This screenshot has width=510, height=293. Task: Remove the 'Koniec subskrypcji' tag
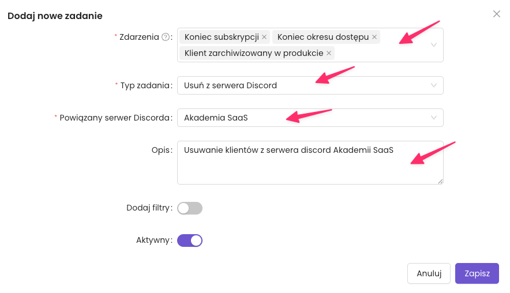[264, 37]
